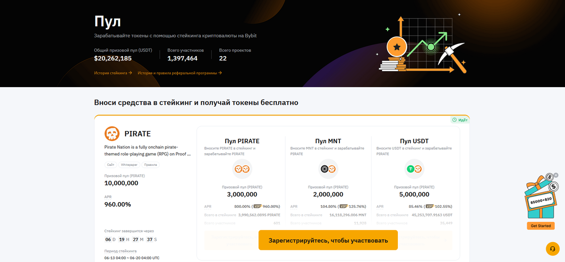Close the $5000+$20 gift promo popup
565x262 pixels.
(556, 175)
